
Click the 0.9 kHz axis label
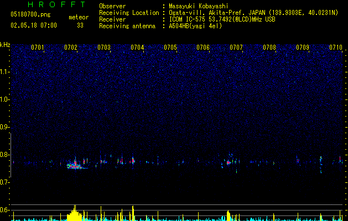[5, 127]
